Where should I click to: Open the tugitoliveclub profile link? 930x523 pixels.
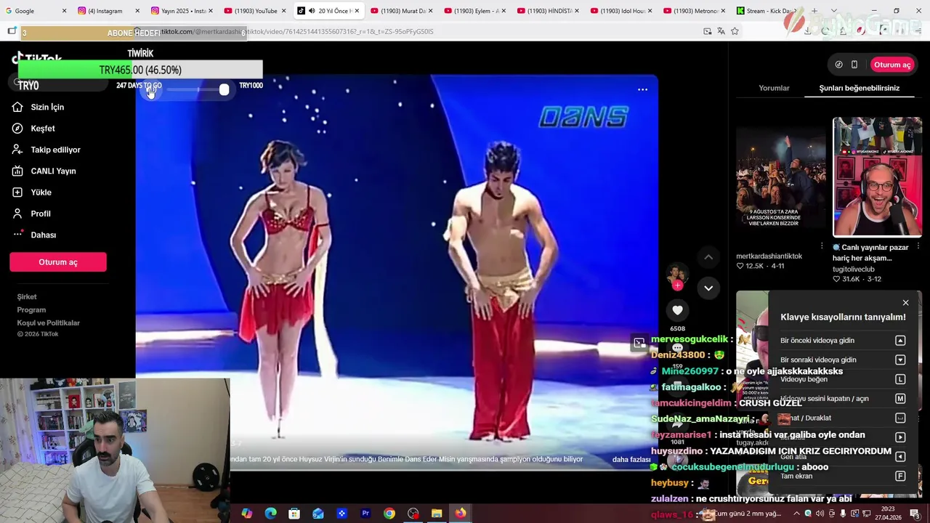tap(854, 269)
